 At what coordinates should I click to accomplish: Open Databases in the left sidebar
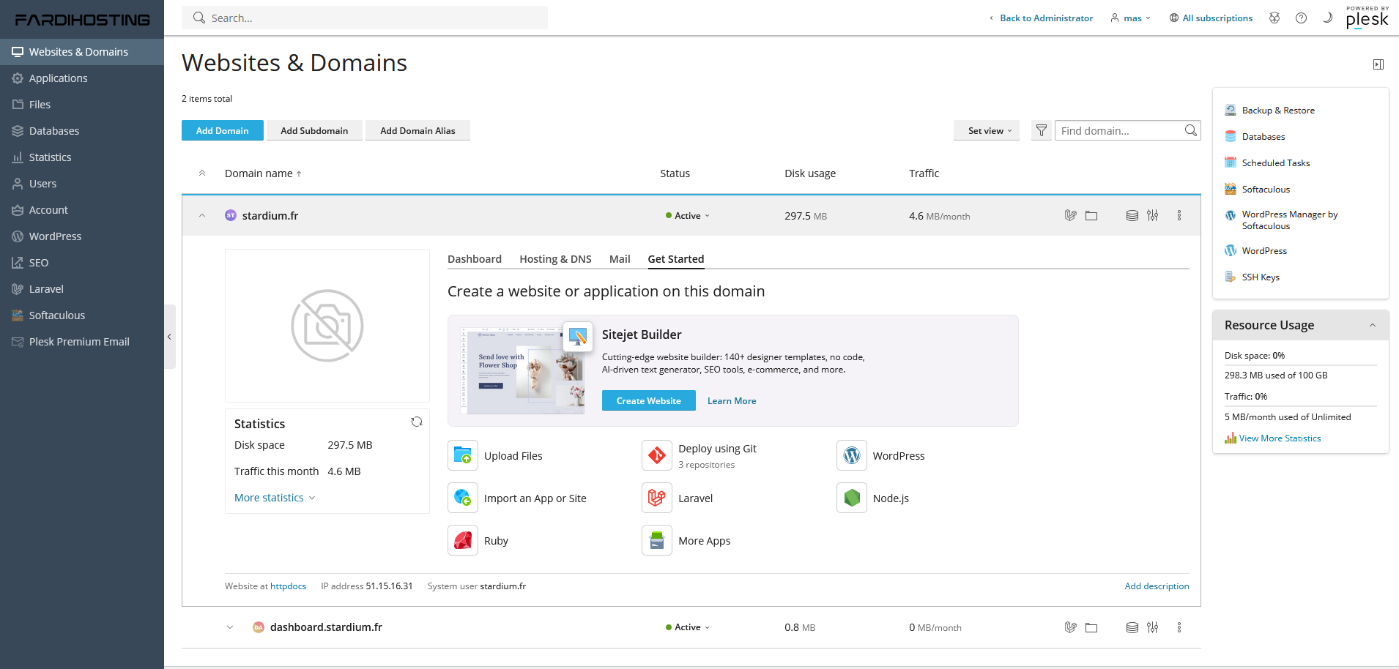(82, 131)
